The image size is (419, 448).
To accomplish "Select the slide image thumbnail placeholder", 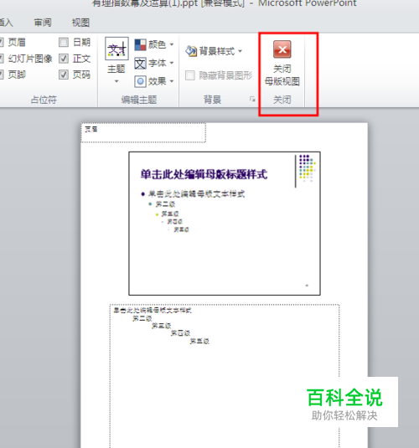I will coord(225,224).
